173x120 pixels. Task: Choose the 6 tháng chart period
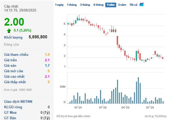point(98,5)
